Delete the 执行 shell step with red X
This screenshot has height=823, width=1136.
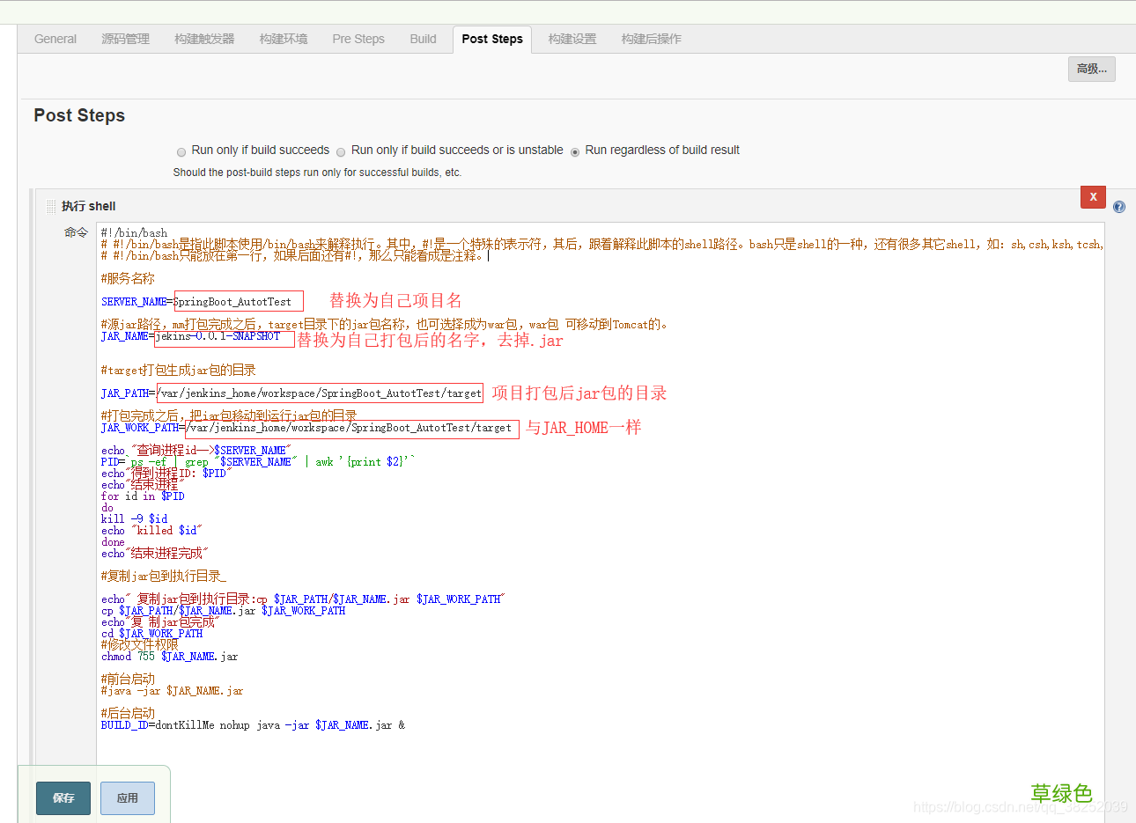[x=1093, y=197]
